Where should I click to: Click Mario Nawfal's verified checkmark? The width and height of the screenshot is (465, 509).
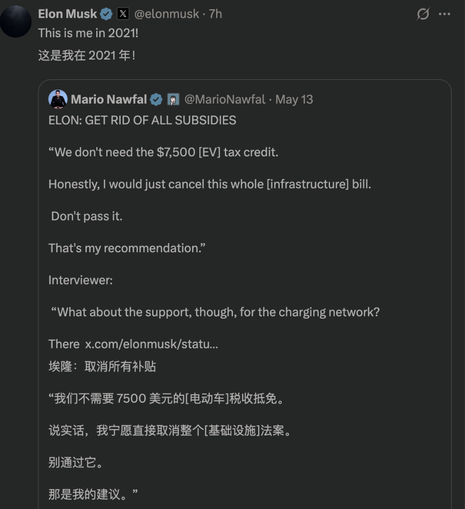point(156,99)
